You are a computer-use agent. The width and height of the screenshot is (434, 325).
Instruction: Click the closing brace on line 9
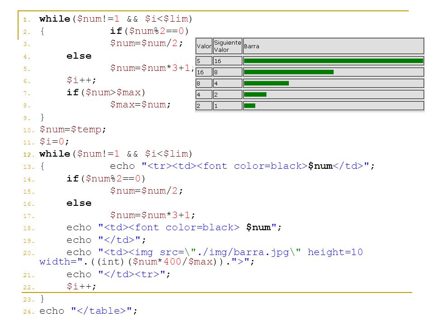[x=42, y=117]
